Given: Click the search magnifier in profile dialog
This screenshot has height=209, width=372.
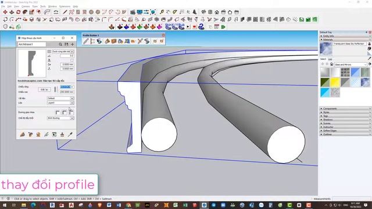Looking at the screenshot, I should (x=60, y=44).
